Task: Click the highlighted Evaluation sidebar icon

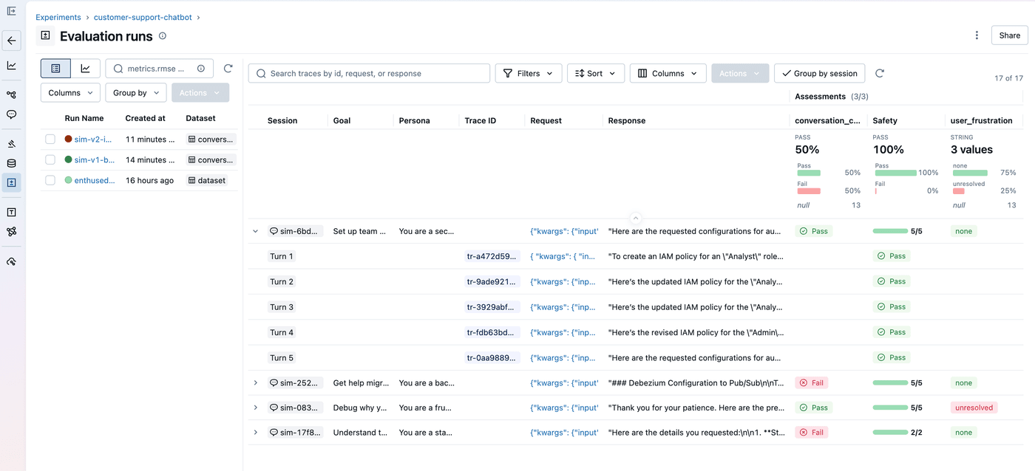Action: point(11,183)
